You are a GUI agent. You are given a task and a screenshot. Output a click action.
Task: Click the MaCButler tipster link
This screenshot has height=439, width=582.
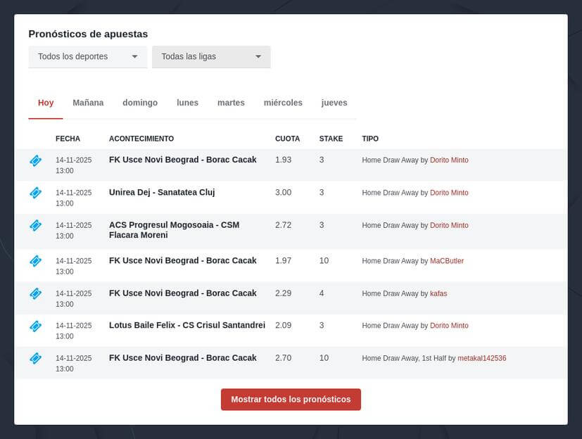click(447, 260)
